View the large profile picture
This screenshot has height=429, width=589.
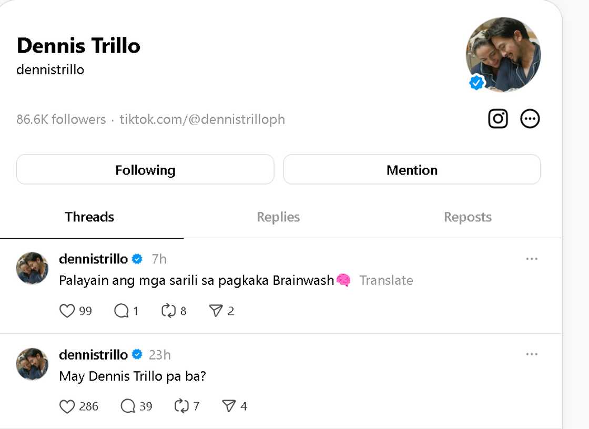pos(503,55)
